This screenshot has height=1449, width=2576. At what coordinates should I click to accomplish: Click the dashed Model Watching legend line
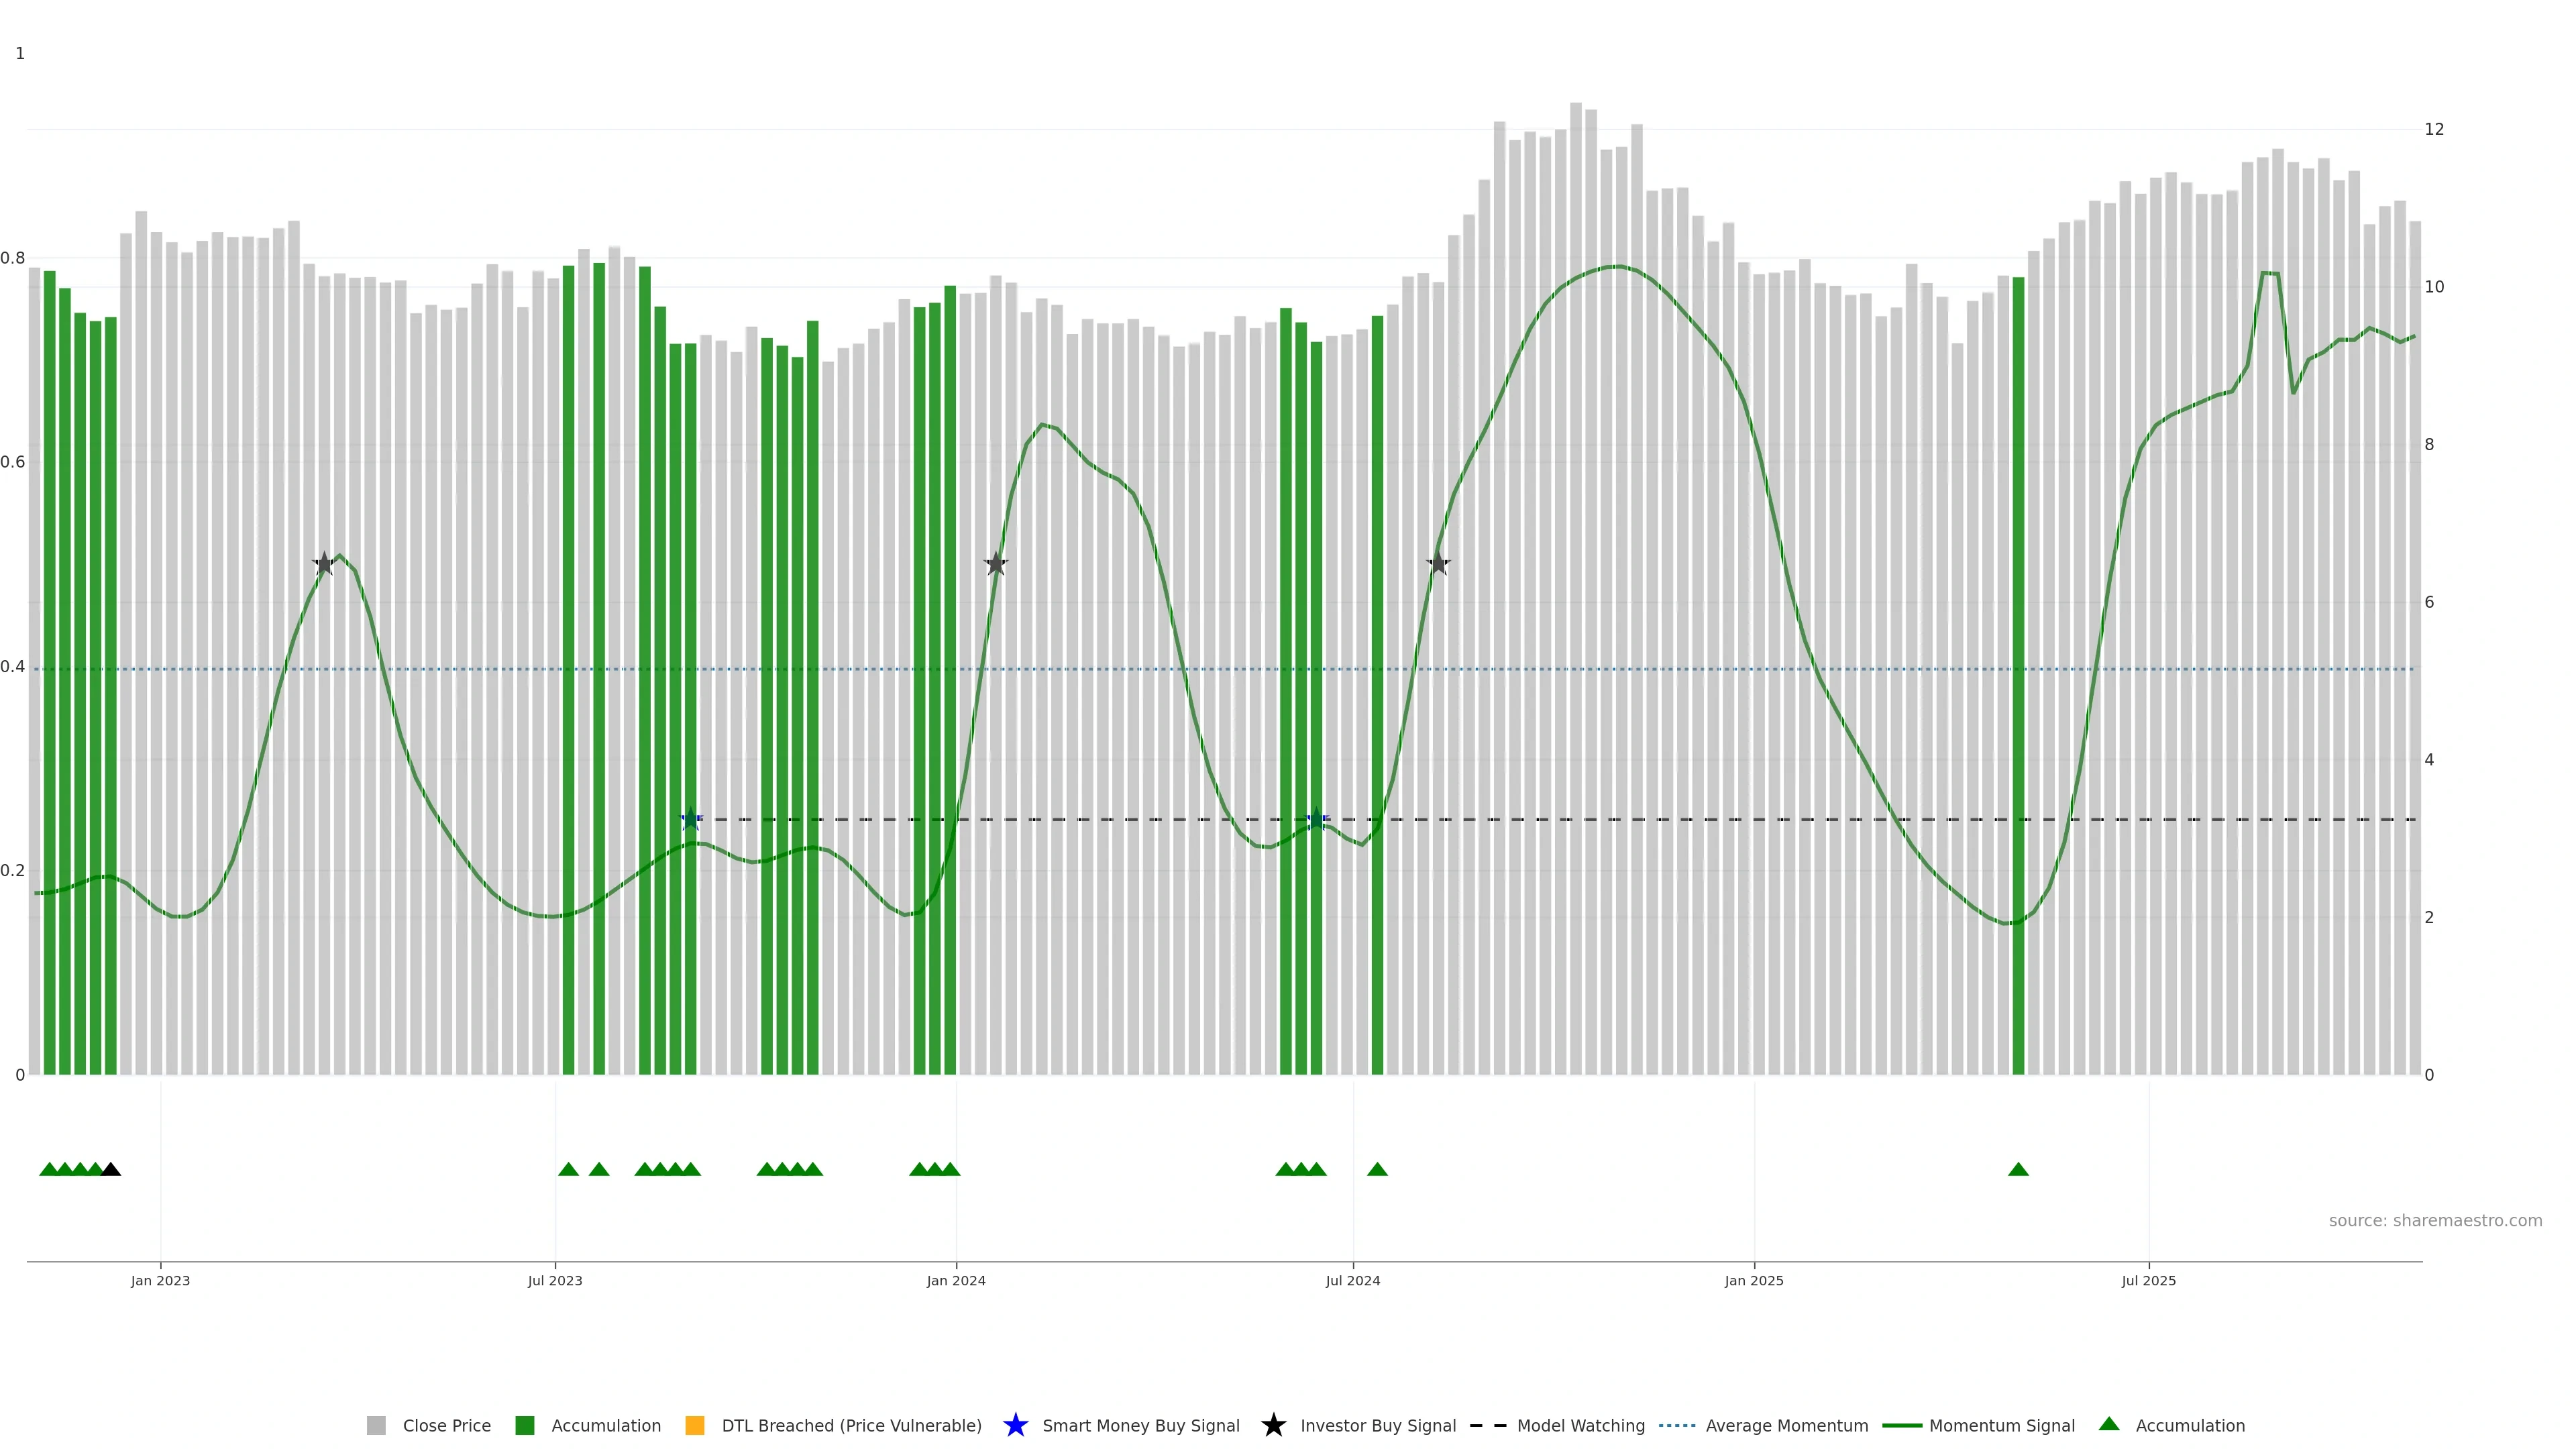(1487, 1426)
